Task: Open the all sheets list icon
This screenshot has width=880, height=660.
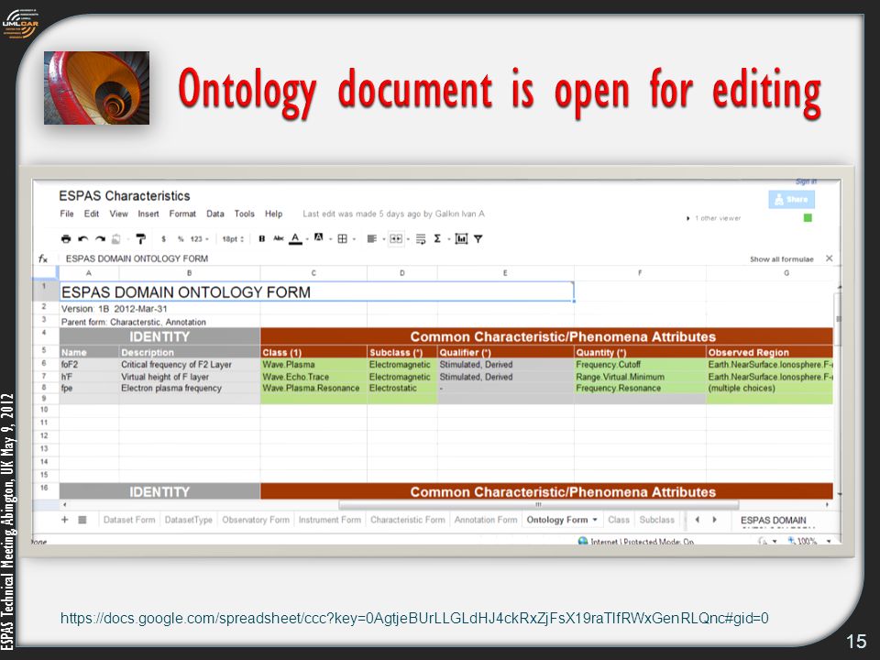Action: coord(82,520)
